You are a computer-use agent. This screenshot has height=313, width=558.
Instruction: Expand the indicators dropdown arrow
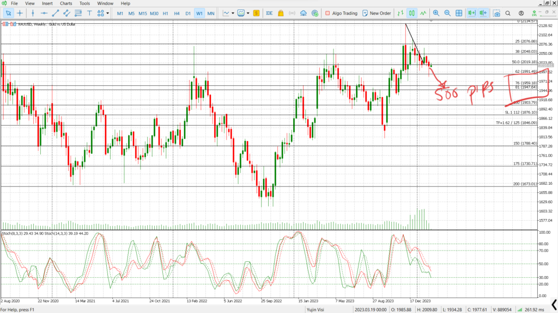(248, 13)
